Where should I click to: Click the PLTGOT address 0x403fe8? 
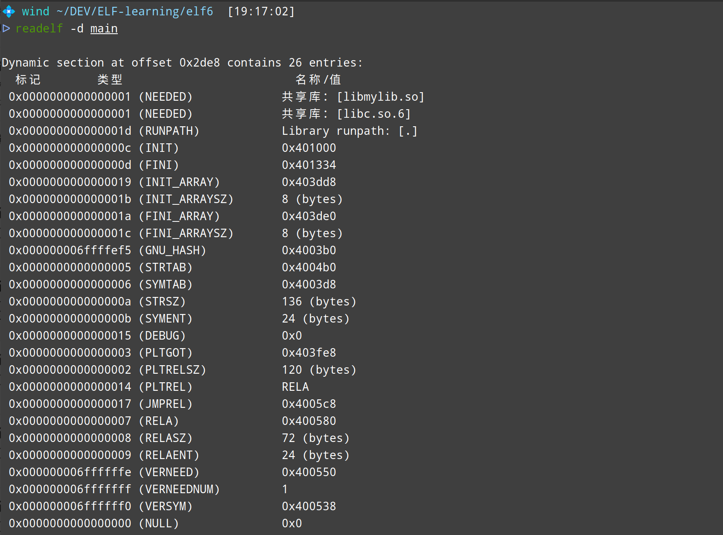pos(309,353)
